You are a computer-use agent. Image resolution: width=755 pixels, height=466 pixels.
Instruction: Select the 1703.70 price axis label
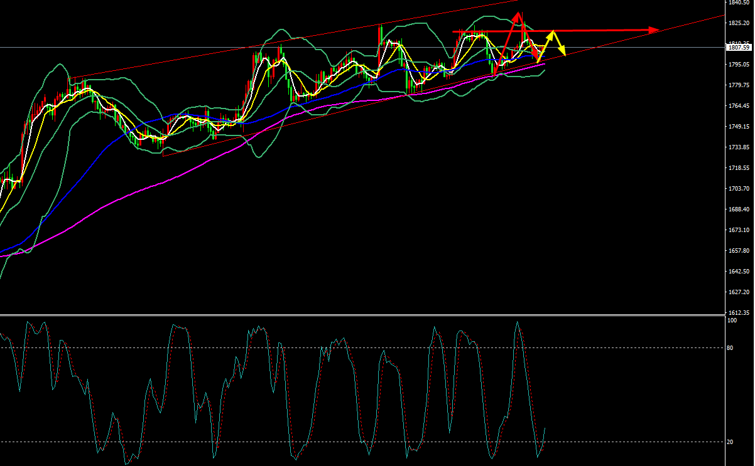coord(738,189)
